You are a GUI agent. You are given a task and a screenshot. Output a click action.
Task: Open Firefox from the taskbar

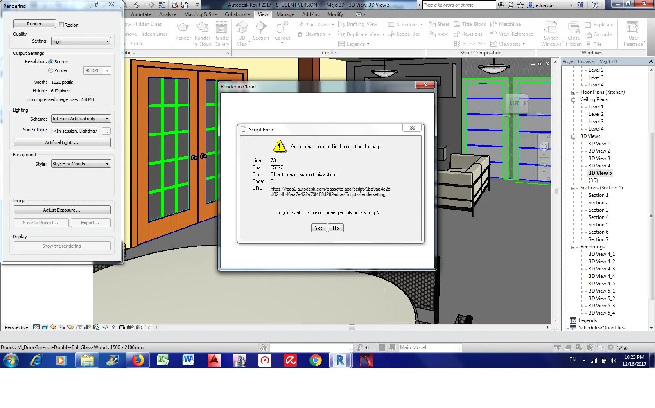click(138, 360)
